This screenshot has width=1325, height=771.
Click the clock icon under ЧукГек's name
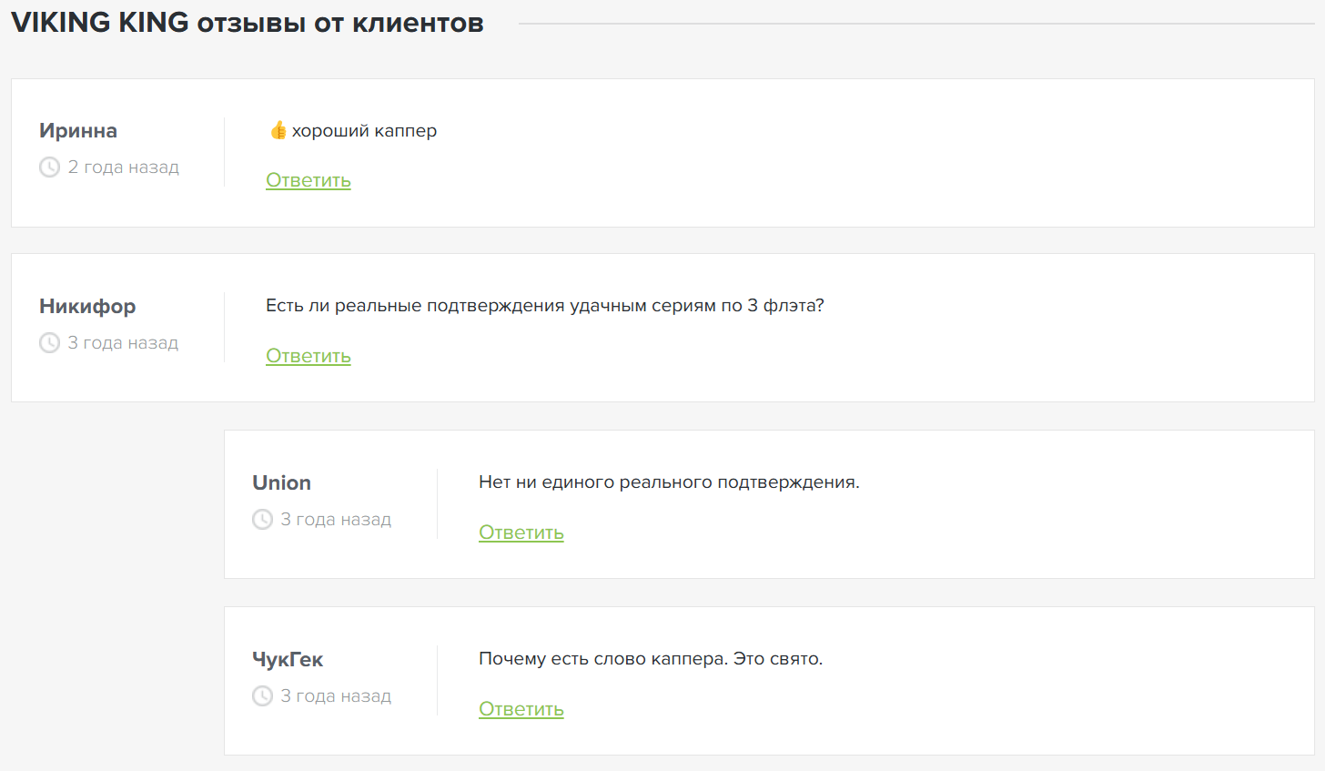[262, 696]
